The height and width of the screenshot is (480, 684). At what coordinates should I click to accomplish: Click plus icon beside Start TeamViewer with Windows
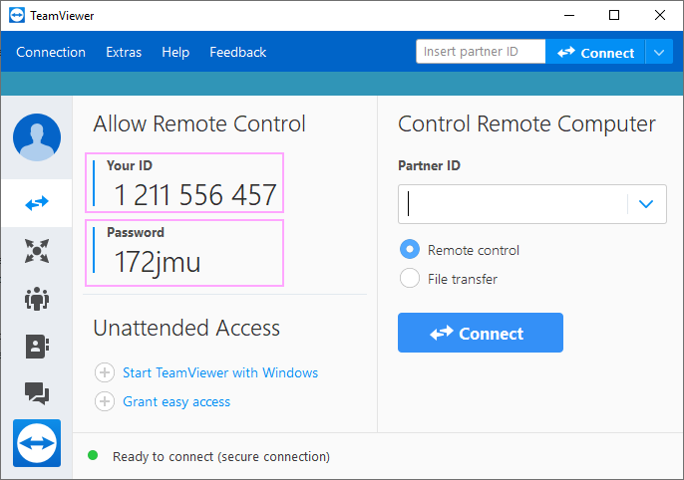(105, 372)
